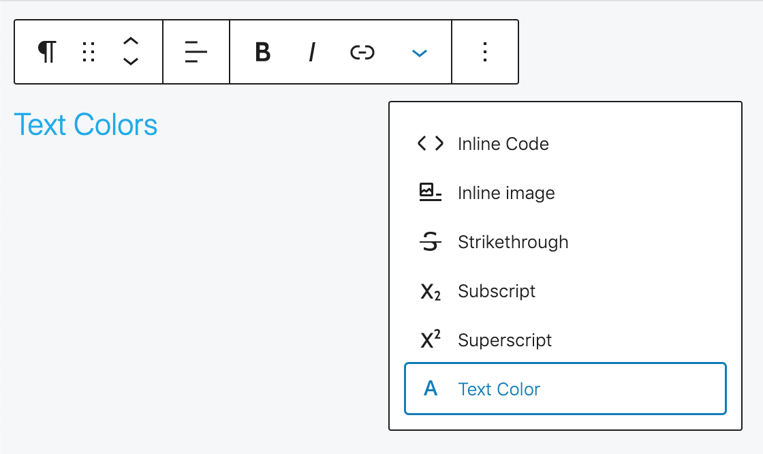This screenshot has height=454, width=763.
Task: Open the block options three-dot menu
Action: tap(485, 52)
